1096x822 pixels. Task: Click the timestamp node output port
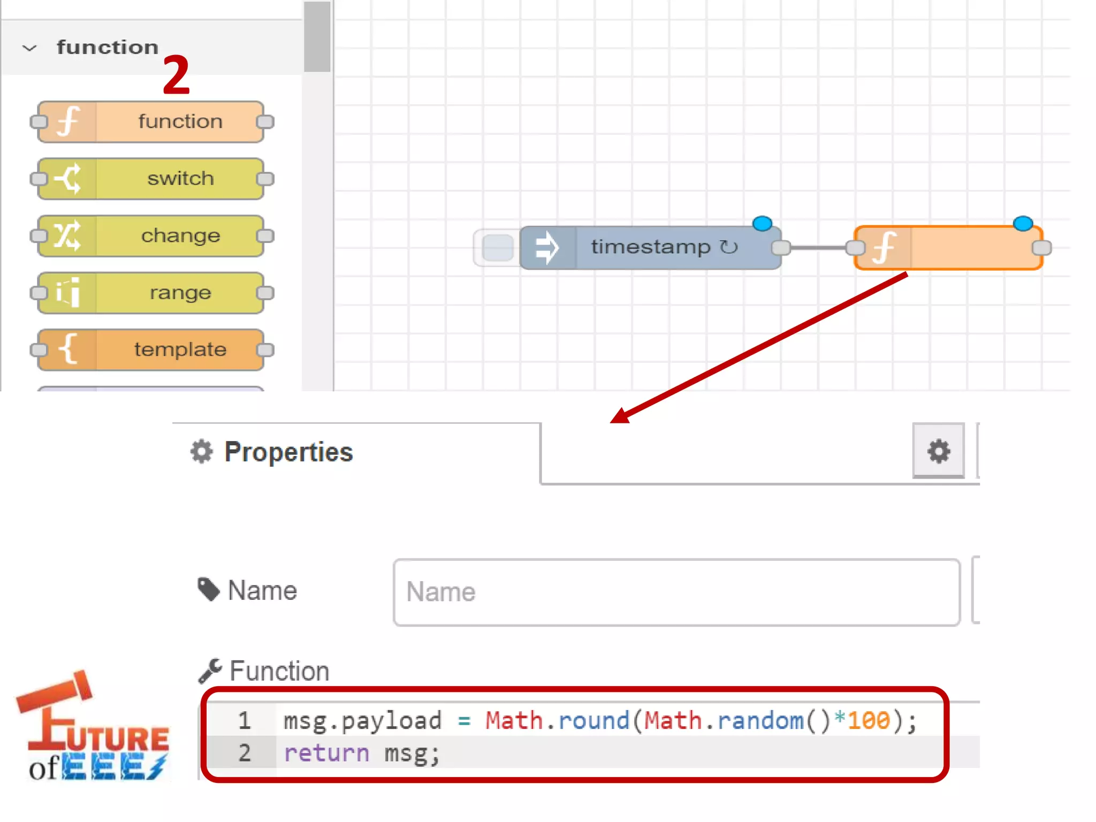781,248
